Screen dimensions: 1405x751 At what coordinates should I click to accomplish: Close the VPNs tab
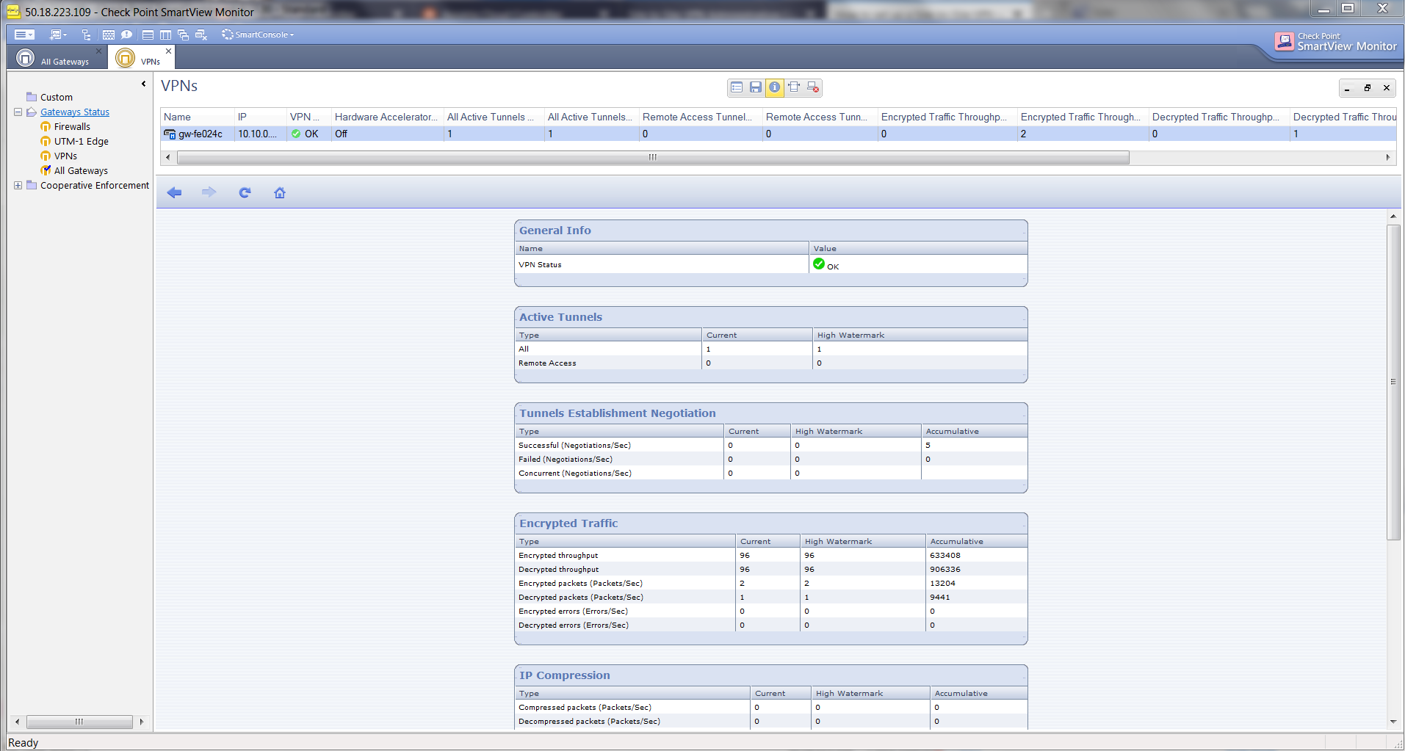(x=168, y=51)
